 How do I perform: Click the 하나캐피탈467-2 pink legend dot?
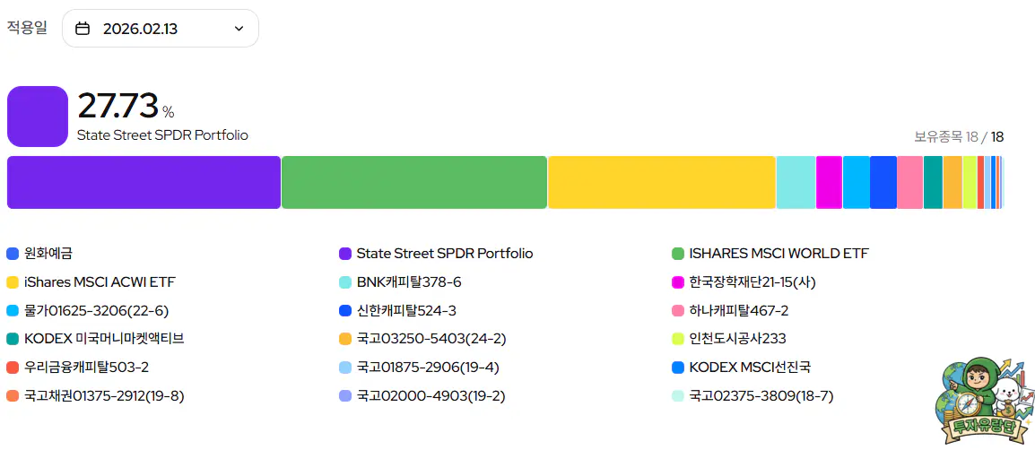click(x=678, y=311)
